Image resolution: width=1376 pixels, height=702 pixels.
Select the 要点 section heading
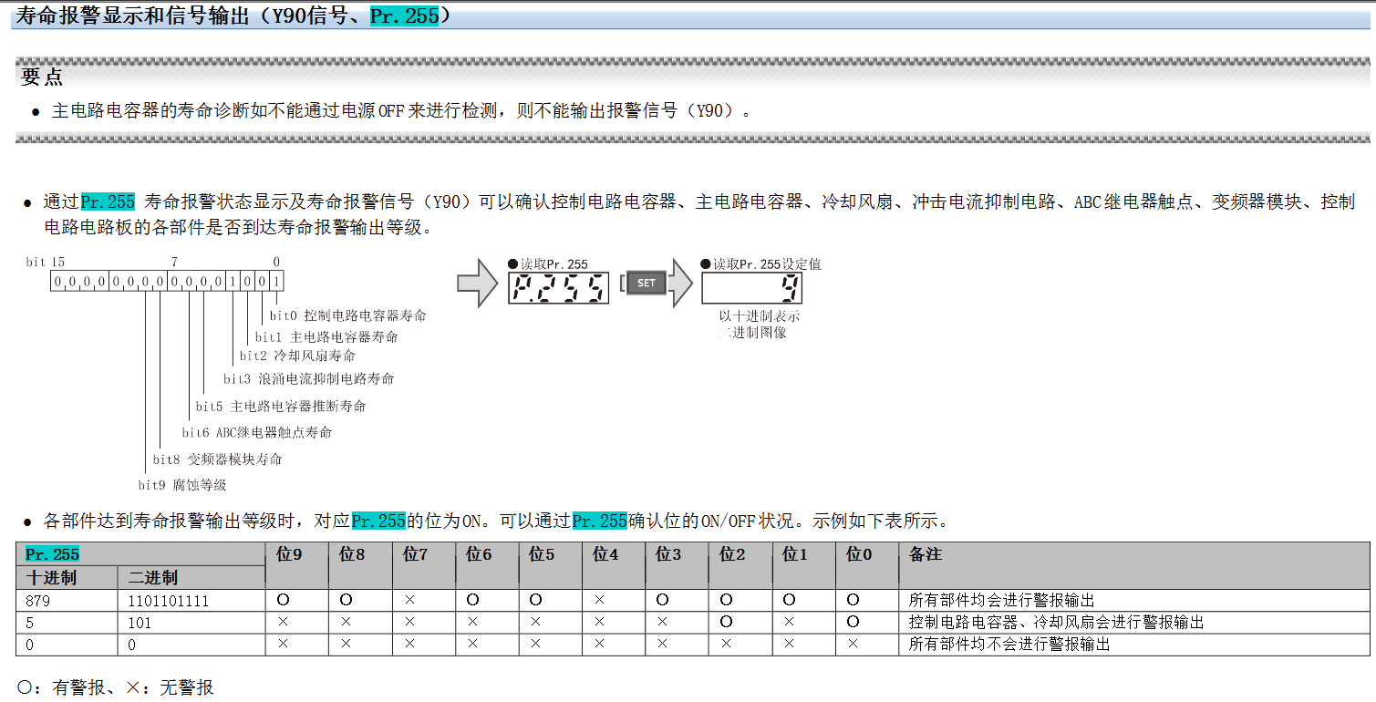point(42,77)
